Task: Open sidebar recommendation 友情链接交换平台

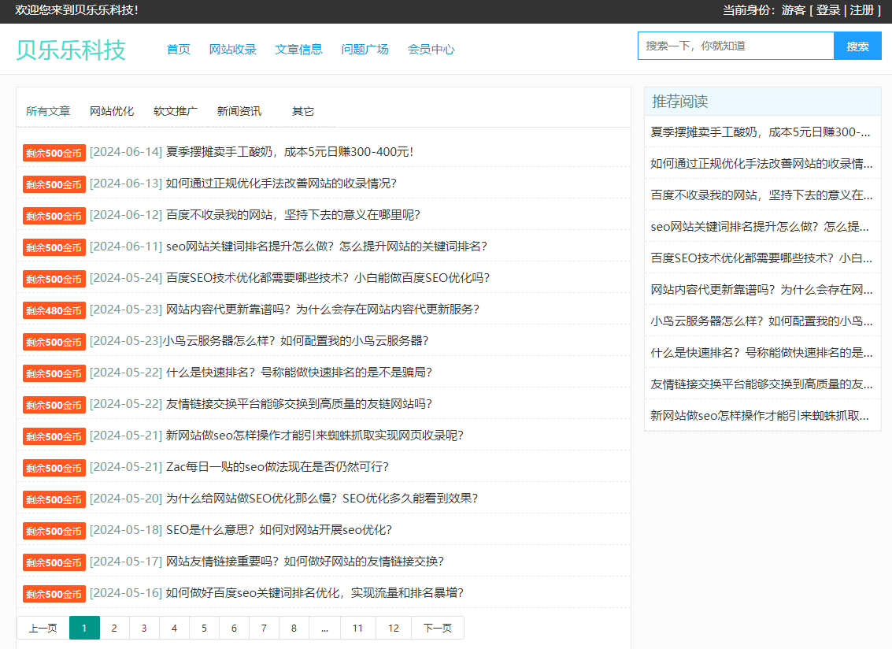Action: pos(761,384)
